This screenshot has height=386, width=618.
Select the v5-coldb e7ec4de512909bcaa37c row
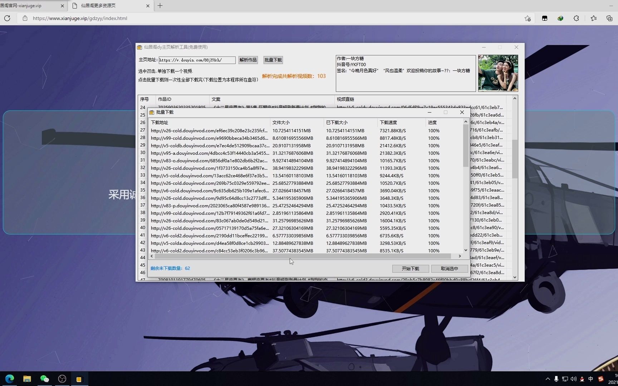(306, 146)
